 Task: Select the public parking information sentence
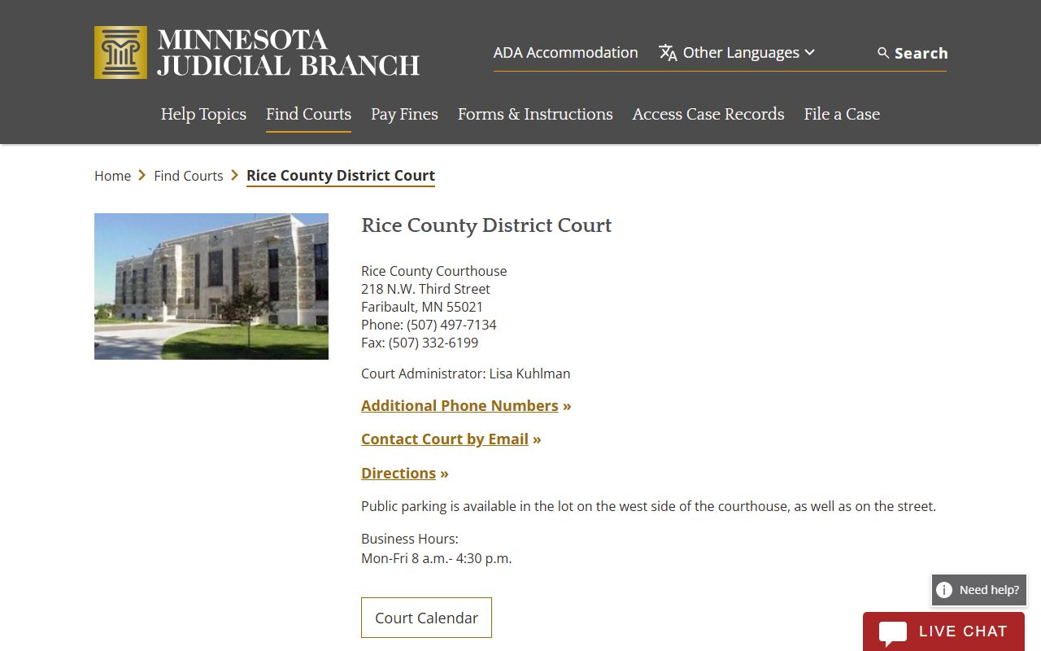coord(648,506)
